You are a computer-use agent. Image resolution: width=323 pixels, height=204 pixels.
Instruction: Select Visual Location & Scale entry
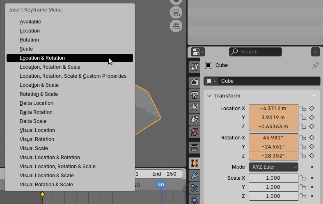[70, 176]
